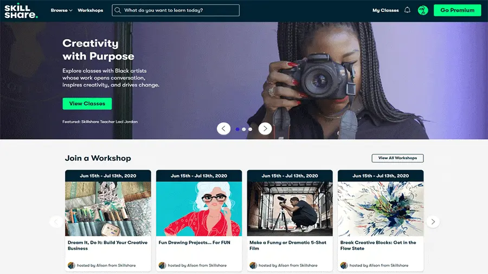Image resolution: width=488 pixels, height=274 pixels.
Task: Go to previous hero banner slide
Action: click(x=223, y=128)
